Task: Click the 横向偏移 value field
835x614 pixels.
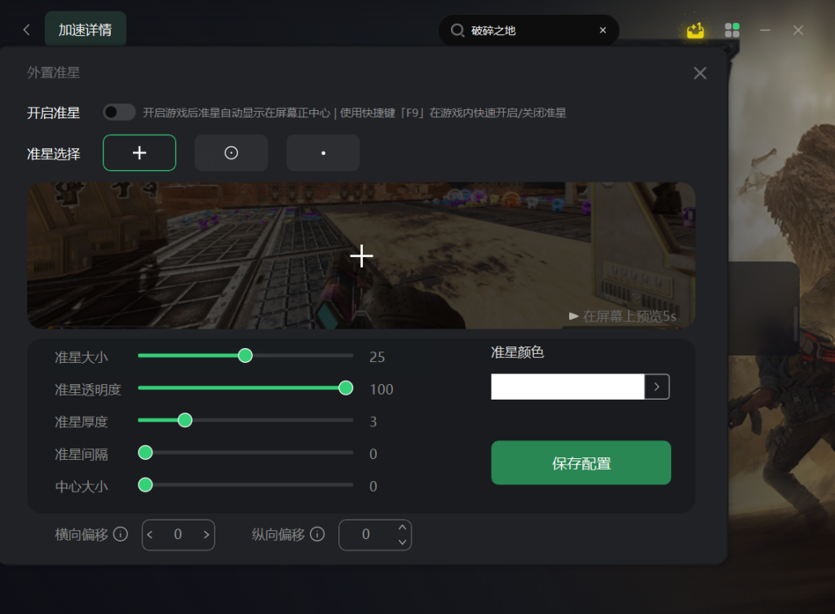Action: click(178, 535)
